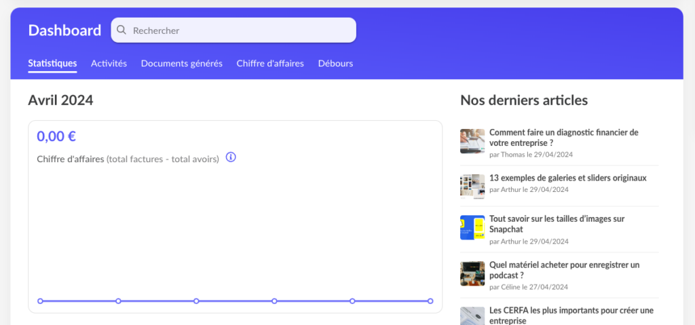Select the Chiffre d'affaires tab
The height and width of the screenshot is (325, 695).
[270, 63]
